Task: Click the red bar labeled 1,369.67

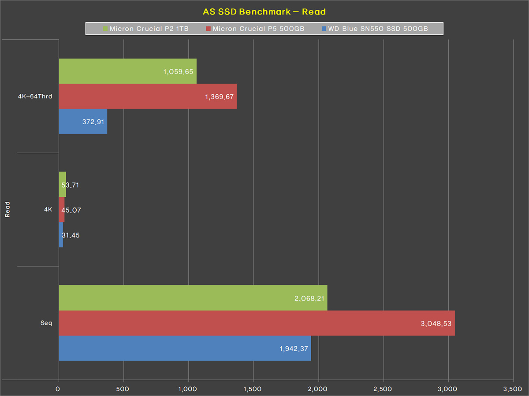Action: [148, 96]
